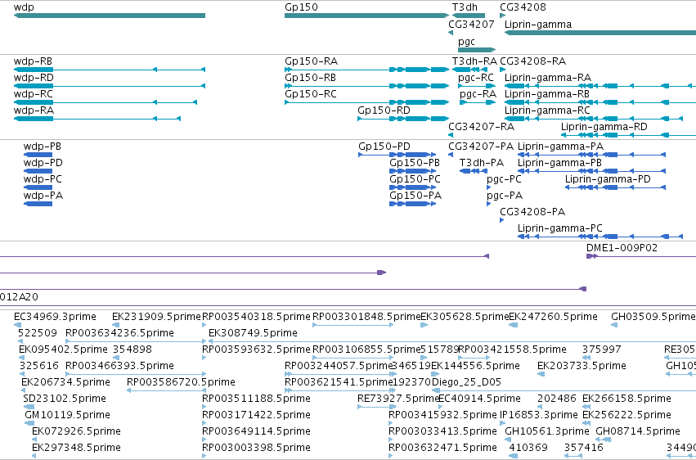Screen dimensions: 696x460
Task: Select the EK305628.5prime EST label
Action: tap(465, 318)
